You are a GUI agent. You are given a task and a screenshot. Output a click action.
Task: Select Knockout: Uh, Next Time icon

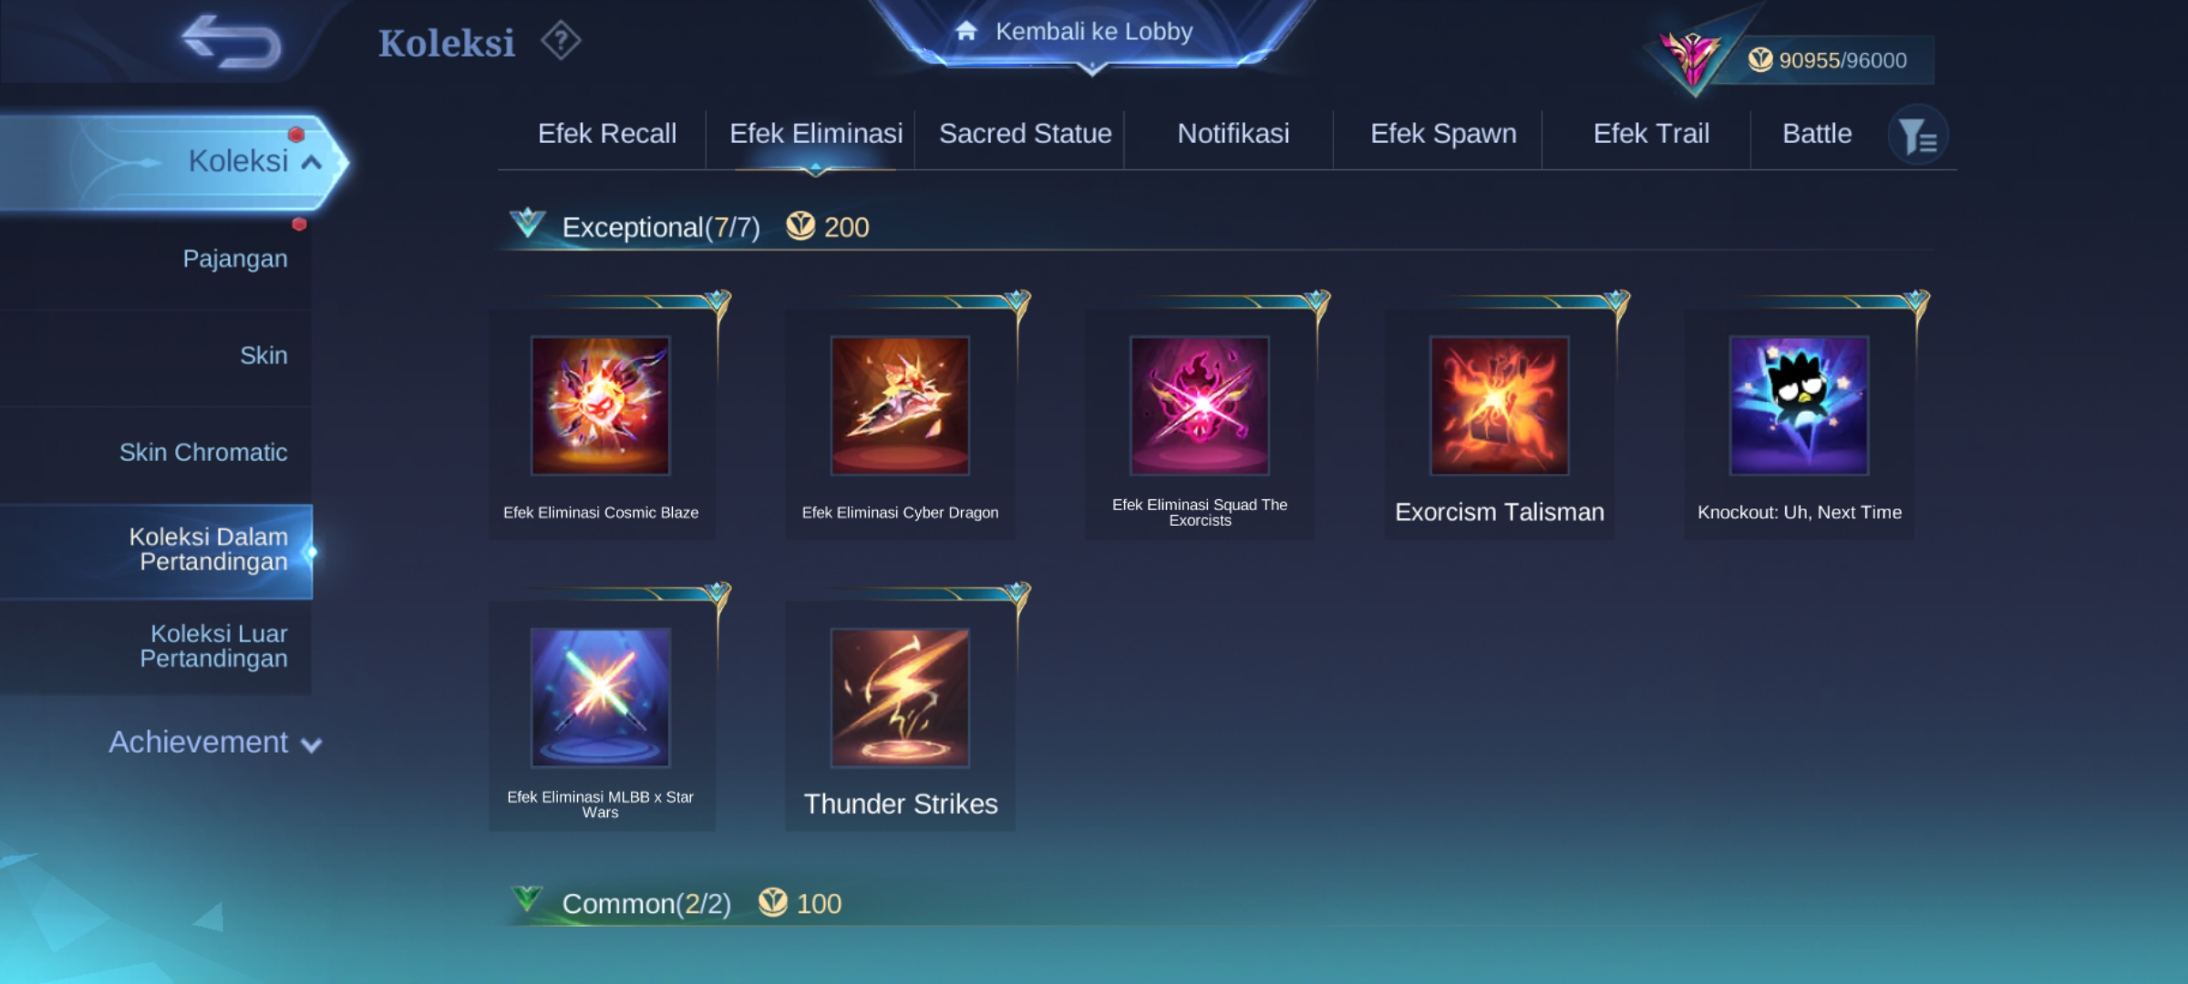pyautogui.click(x=1799, y=405)
